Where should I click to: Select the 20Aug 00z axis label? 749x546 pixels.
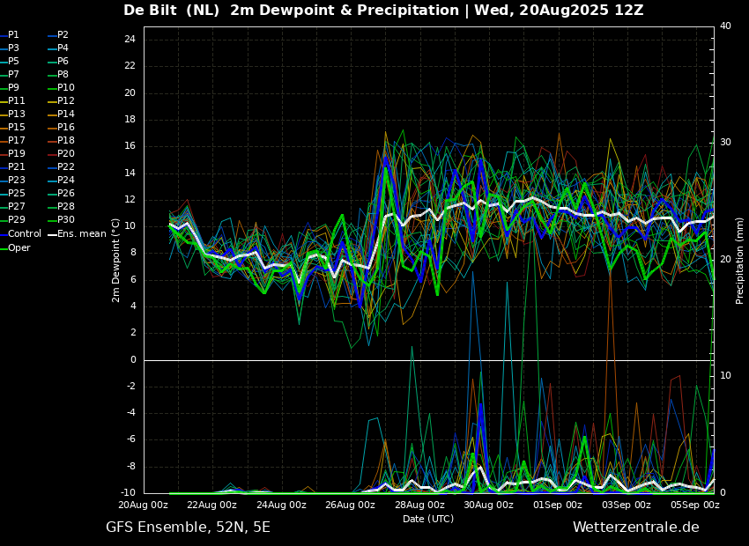coord(144,505)
